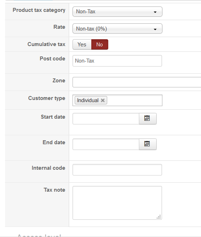Viewport: 201px width, 237px height.
Task: Focus the Start date text box
Action: pos(106,119)
